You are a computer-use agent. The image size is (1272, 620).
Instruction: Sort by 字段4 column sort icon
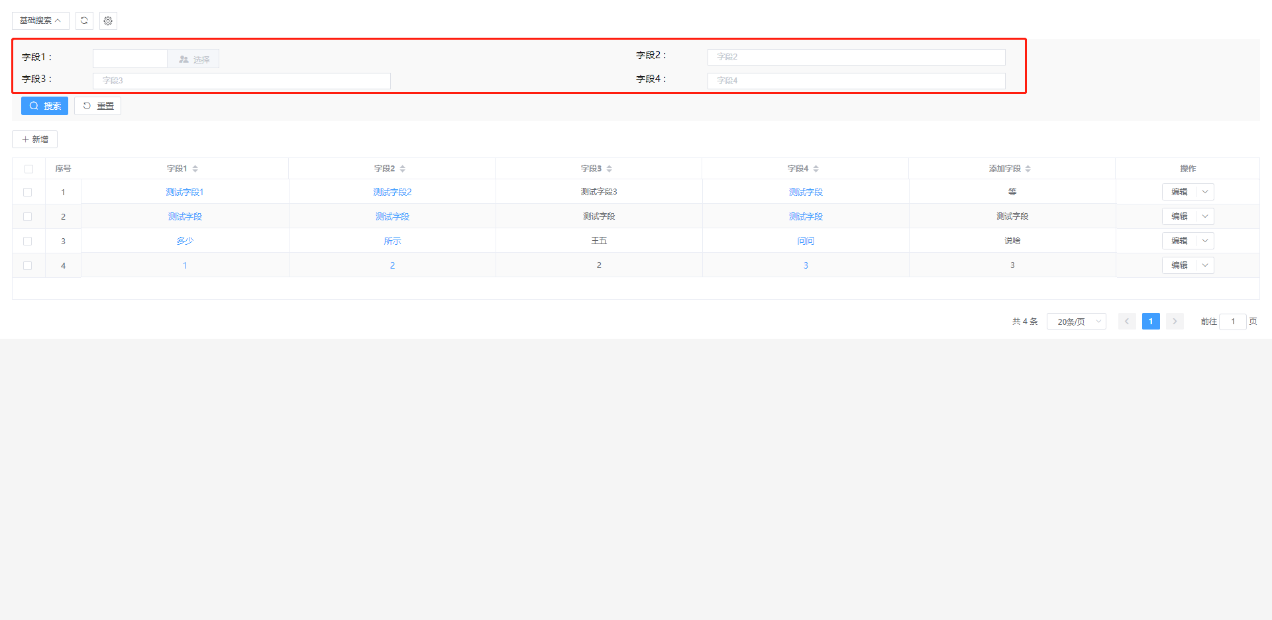coord(816,169)
